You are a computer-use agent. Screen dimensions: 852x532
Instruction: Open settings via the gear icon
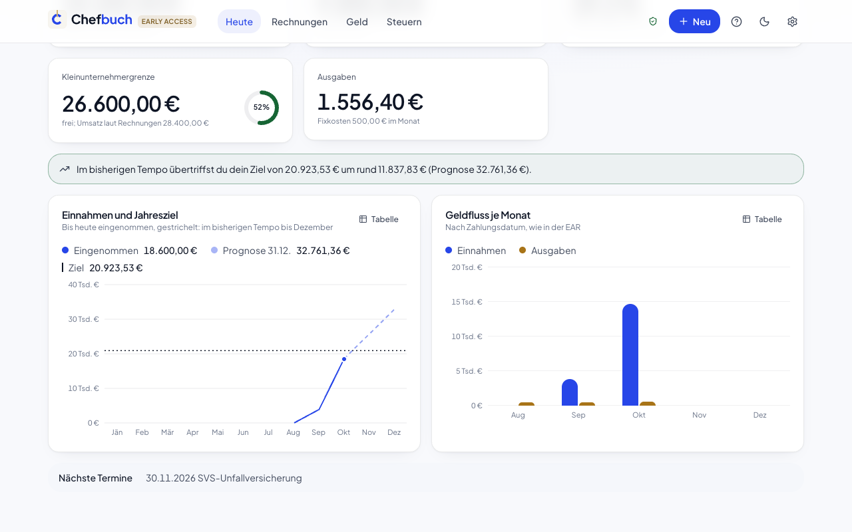click(792, 21)
